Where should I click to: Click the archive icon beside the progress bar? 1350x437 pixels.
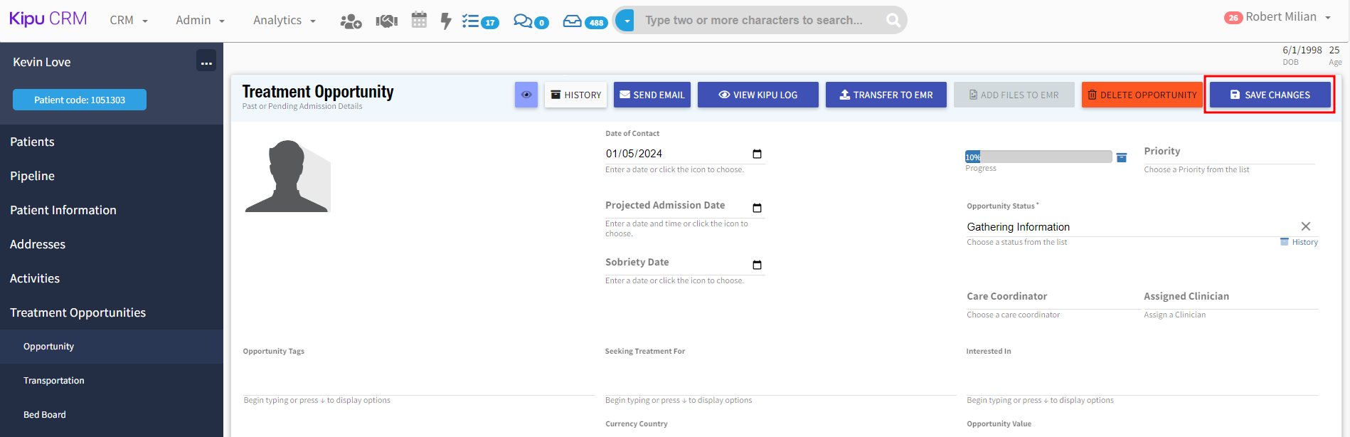pyautogui.click(x=1122, y=157)
